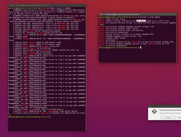Click the "switching to amdgpudrmfb from EFI VGA" line

[x=35, y=33]
